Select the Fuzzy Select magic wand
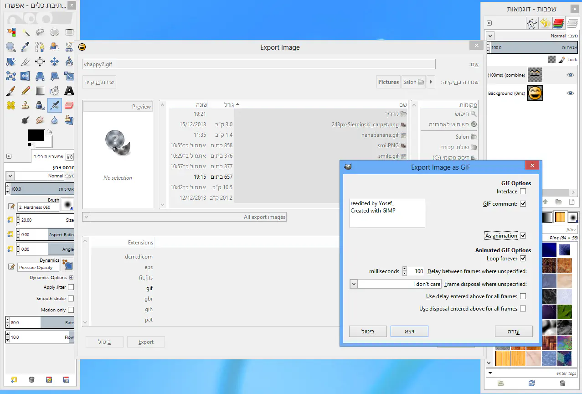The height and width of the screenshot is (394, 582). pos(26,32)
